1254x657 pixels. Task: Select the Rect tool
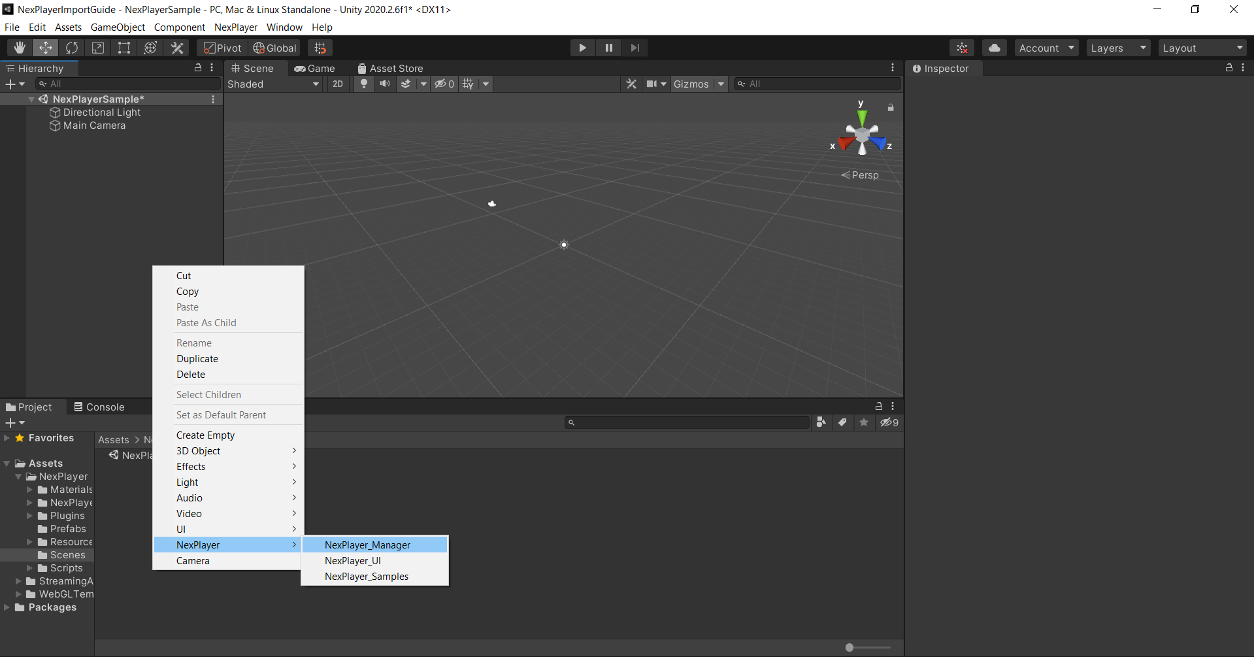(124, 48)
